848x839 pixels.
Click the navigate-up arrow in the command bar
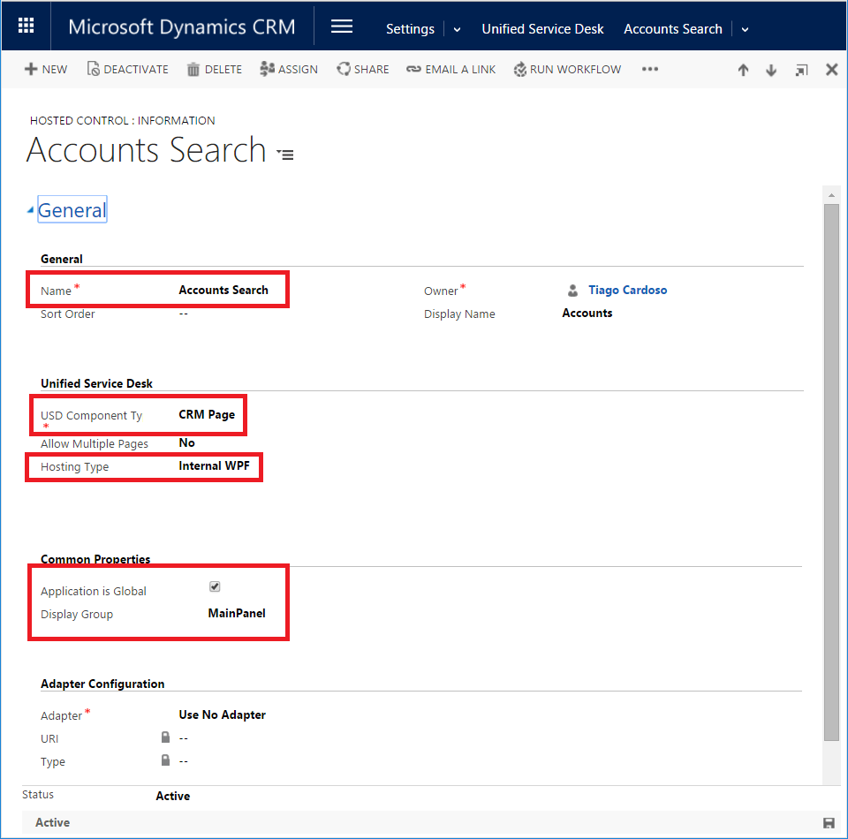pos(743,69)
